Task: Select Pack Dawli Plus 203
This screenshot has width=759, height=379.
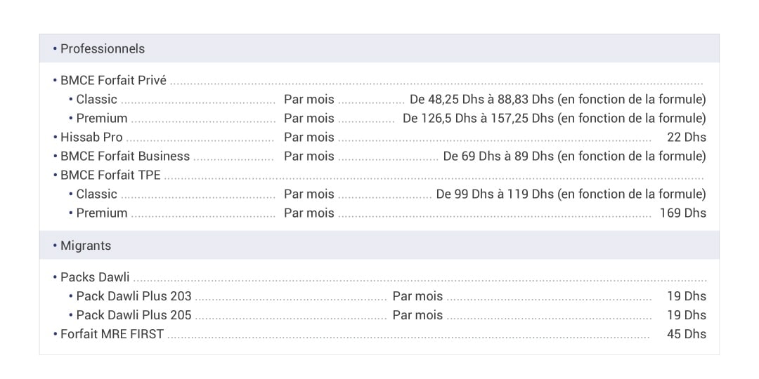Action: coord(134,296)
